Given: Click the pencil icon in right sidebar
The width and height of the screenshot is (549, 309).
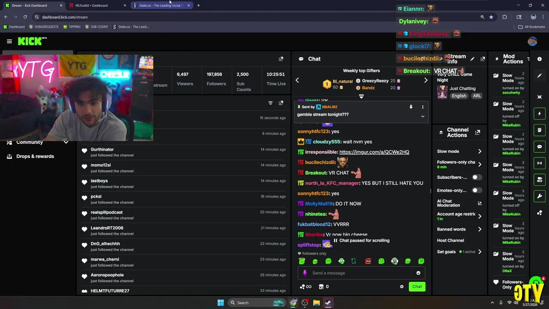Looking at the screenshot, I should coord(540,76).
